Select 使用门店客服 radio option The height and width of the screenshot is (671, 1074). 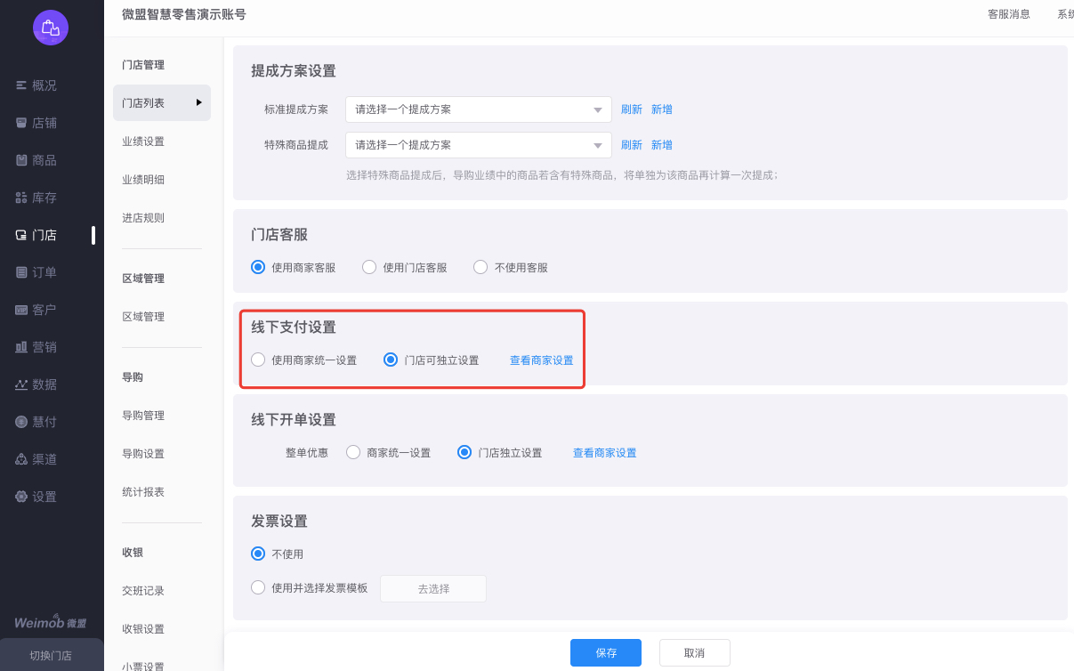pos(369,267)
